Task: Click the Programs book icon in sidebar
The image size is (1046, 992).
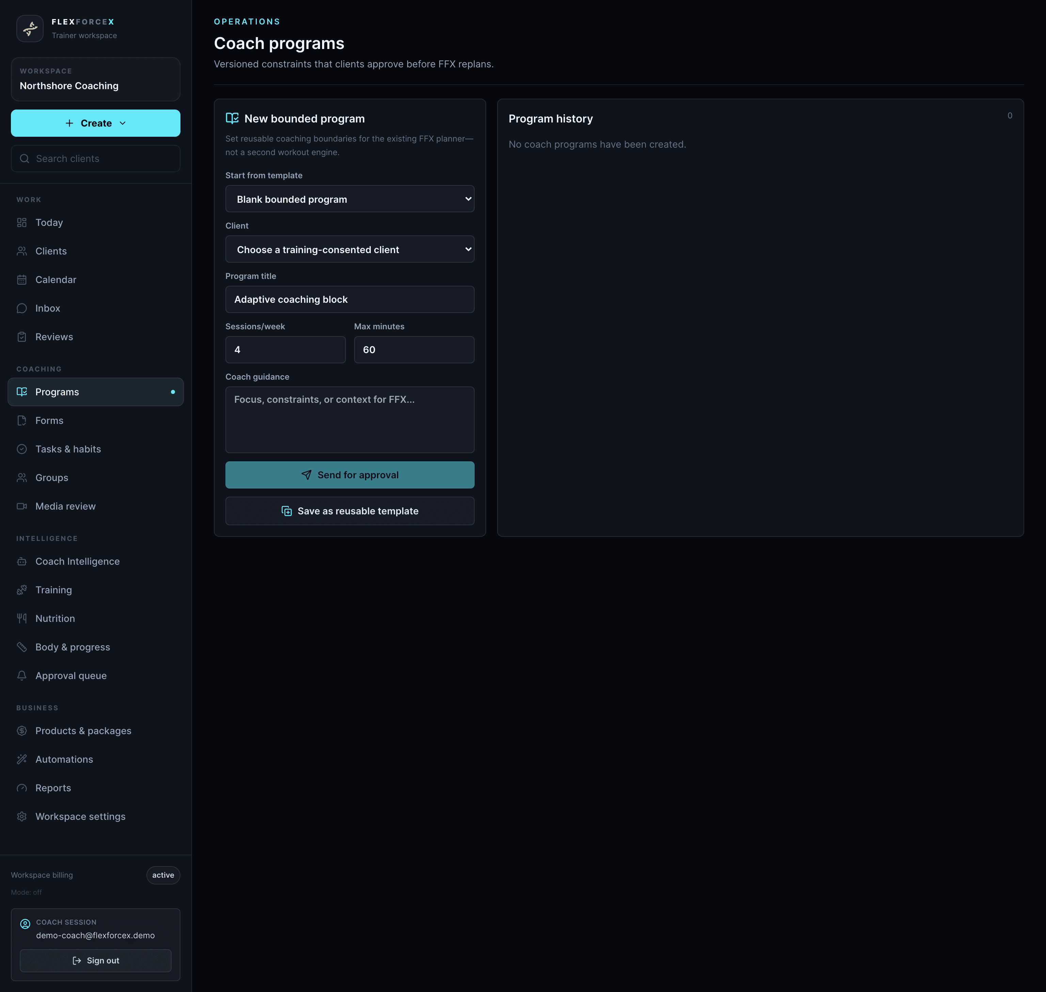Action: point(22,392)
